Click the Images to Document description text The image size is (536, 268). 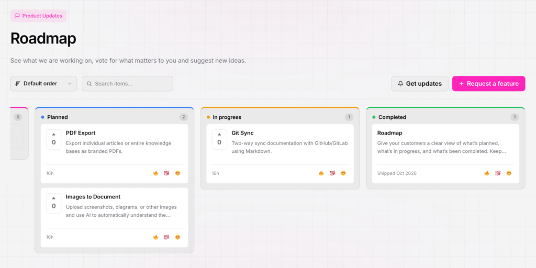pos(121,211)
